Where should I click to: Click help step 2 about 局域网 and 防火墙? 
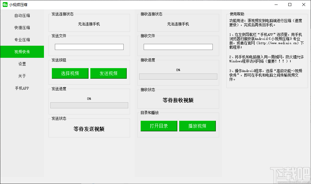[266, 59]
